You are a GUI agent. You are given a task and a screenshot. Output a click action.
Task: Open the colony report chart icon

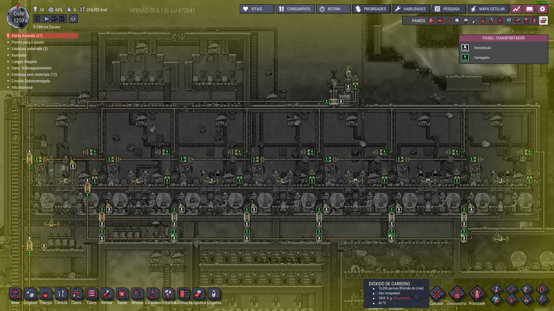coord(516,9)
